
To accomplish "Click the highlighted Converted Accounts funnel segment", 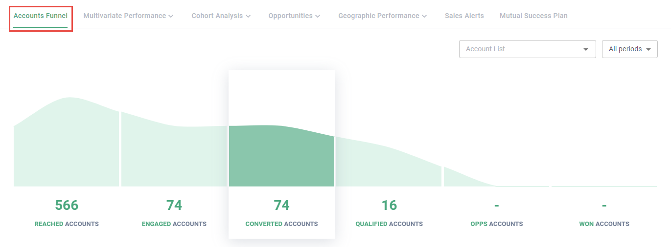I will point(281,156).
